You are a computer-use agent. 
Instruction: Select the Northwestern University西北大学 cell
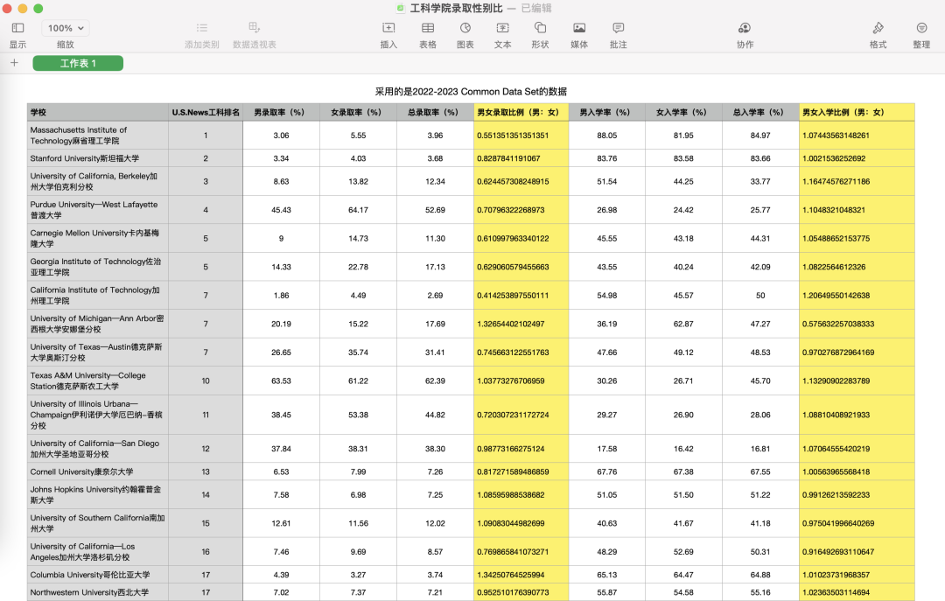tap(98, 592)
